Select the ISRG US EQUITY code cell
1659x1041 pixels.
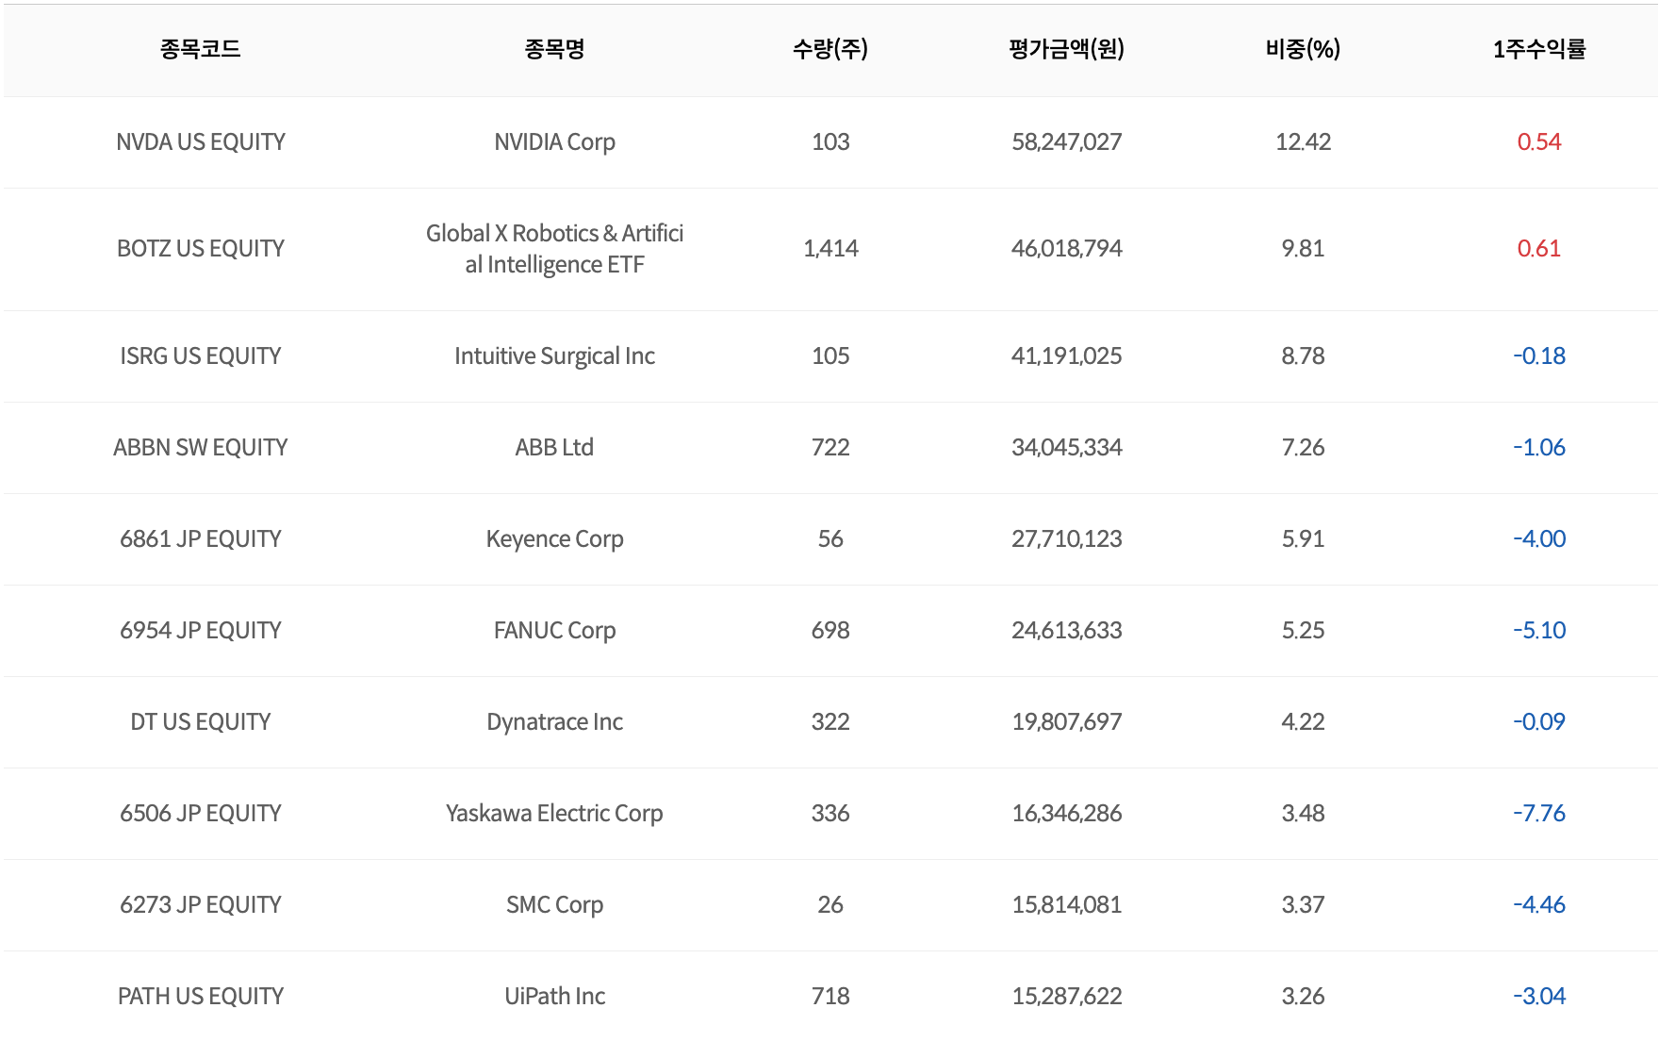(x=200, y=355)
